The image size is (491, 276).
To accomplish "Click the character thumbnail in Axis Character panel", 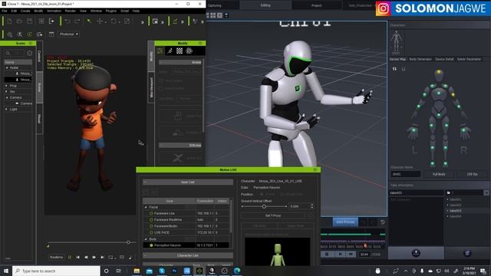I will pos(396,42).
